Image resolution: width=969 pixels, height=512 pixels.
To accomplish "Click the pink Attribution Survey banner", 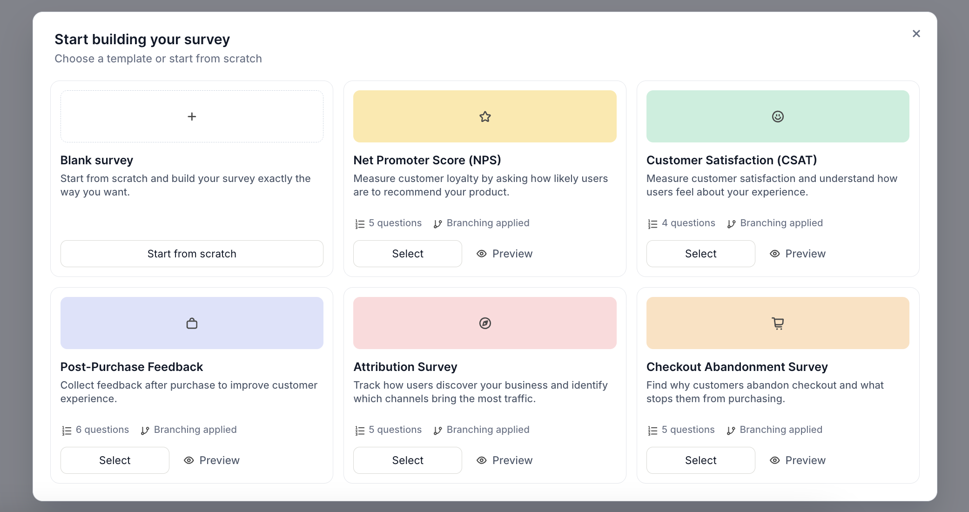I will point(485,323).
